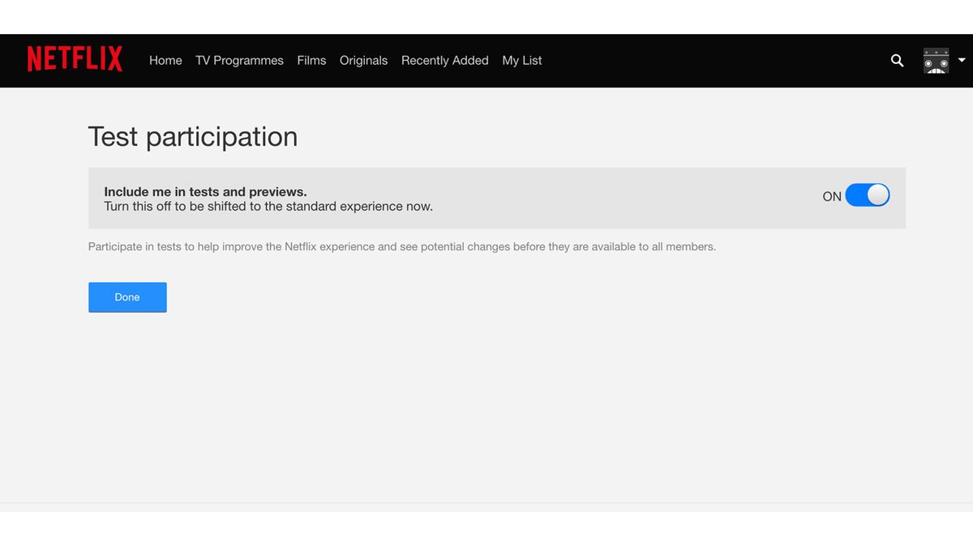Open My List from navigation
Image resolution: width=973 pixels, height=547 pixels.
[521, 61]
